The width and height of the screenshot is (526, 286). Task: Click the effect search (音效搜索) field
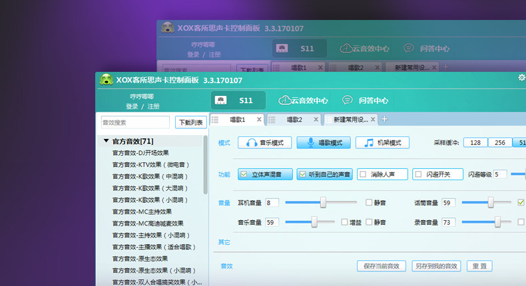click(x=135, y=122)
